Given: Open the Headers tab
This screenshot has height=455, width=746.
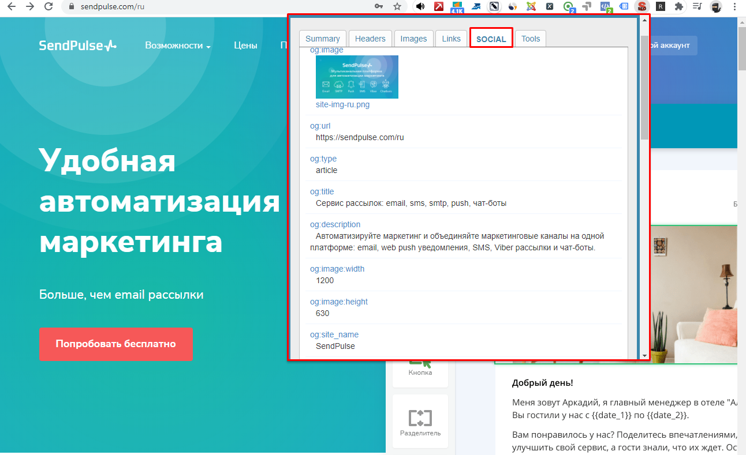Looking at the screenshot, I should tap(370, 39).
